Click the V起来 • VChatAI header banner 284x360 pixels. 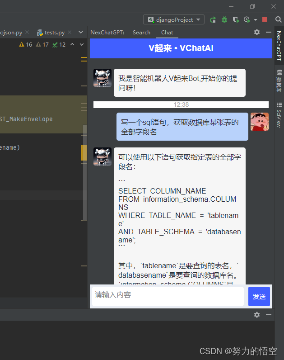[181, 48]
